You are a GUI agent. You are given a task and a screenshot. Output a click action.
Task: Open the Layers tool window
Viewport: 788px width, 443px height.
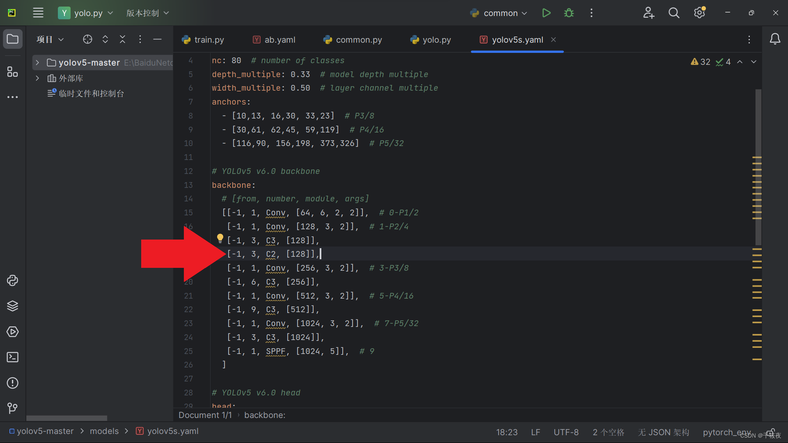click(13, 306)
